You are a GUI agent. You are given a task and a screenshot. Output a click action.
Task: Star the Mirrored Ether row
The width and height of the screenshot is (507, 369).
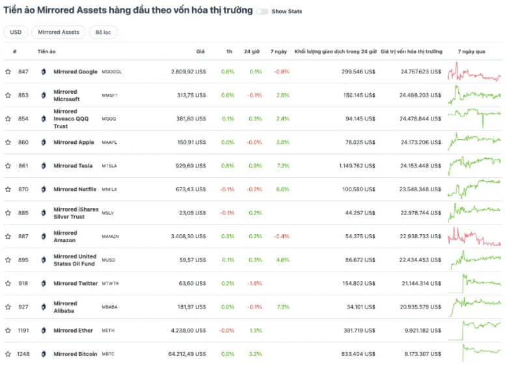tap(8, 331)
